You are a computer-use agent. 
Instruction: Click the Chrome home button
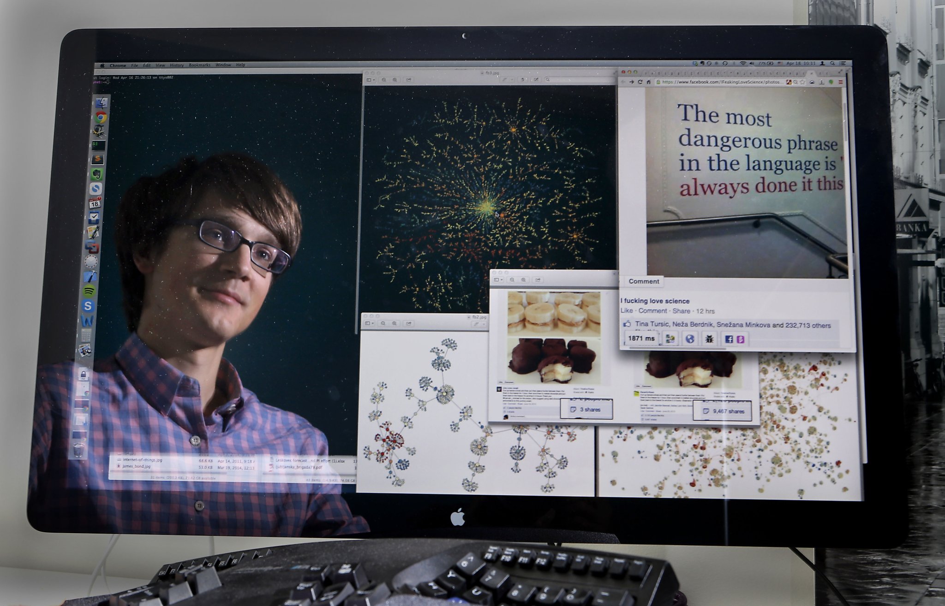coord(648,82)
